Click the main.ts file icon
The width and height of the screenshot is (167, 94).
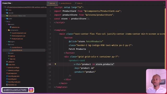(9, 56)
